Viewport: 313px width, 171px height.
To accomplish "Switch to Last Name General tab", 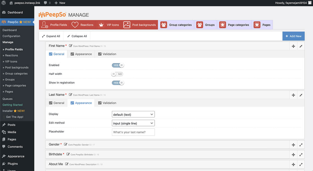I will click(x=57, y=103).
